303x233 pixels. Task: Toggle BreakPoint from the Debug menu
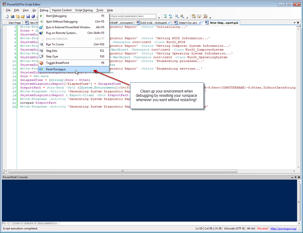pos(57,63)
